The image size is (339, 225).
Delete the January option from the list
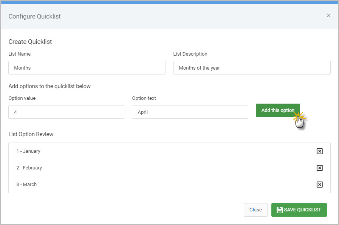click(320, 151)
